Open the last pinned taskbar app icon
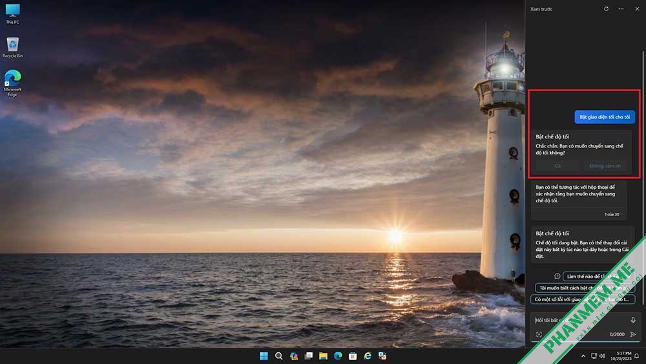The image size is (646, 364). pos(382,356)
